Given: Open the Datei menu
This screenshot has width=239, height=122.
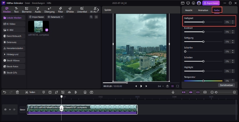Looking at the screenshot, I should tap(27, 3).
